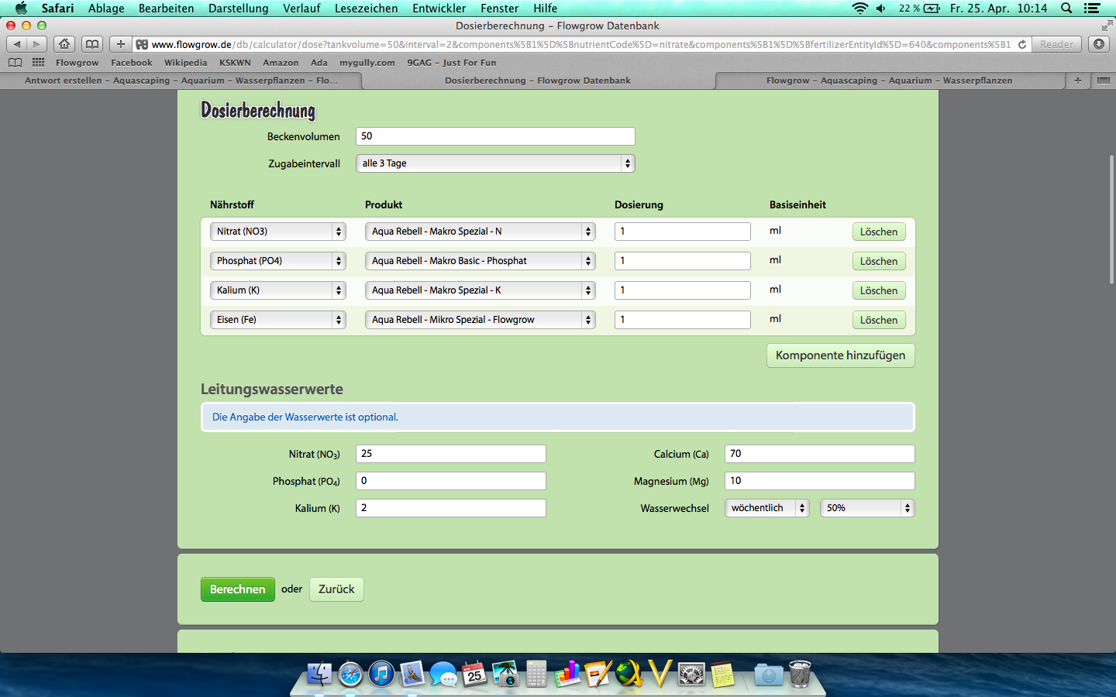Open Mail stamp icon in the Dock

click(x=412, y=674)
